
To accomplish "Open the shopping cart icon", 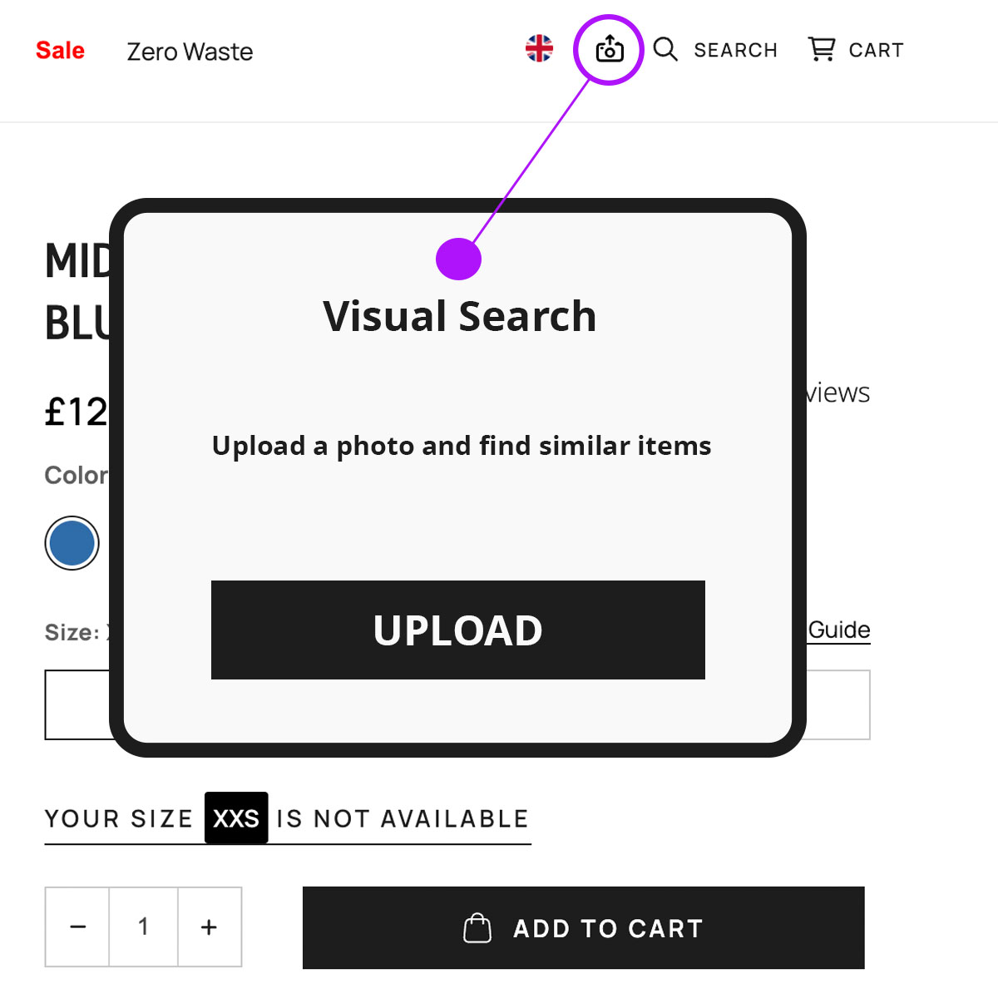I will [822, 49].
